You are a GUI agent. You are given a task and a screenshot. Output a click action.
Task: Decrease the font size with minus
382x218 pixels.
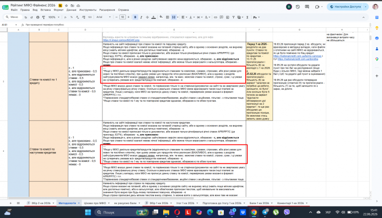[x=116, y=17]
